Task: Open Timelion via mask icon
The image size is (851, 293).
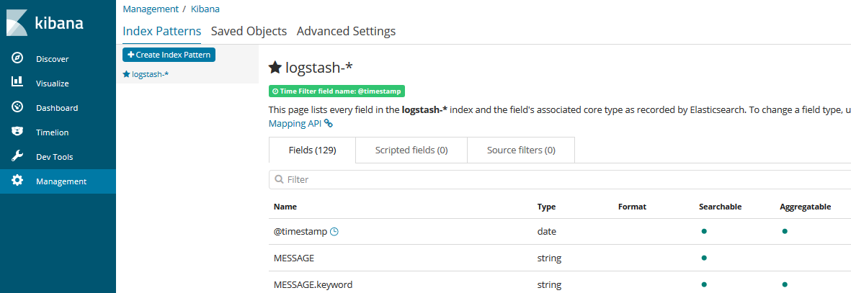Action: click(x=18, y=132)
